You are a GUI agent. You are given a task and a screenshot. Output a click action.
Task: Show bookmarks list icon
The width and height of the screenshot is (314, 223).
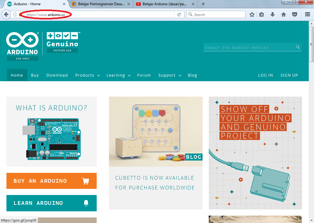click(x=261, y=14)
